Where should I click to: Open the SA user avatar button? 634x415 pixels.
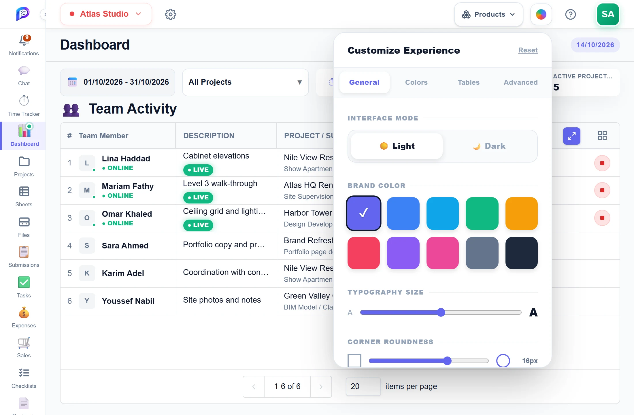(x=608, y=14)
